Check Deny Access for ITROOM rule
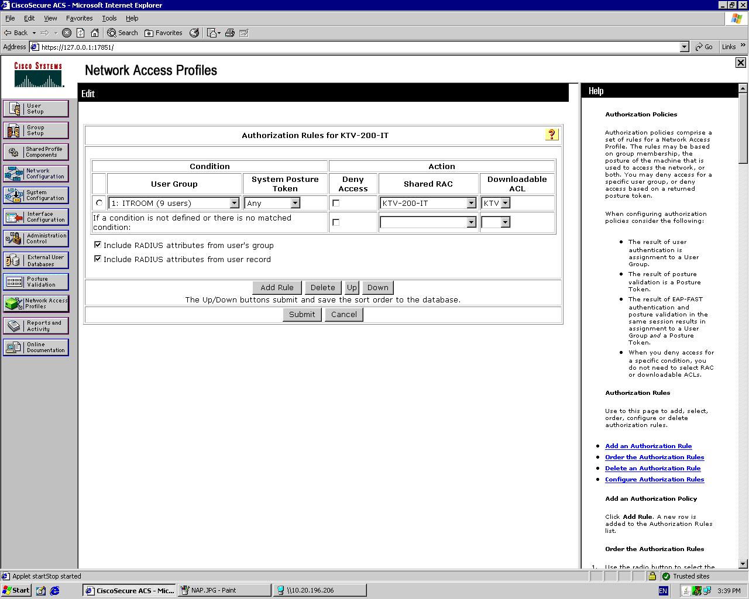Viewport: 749px width, 599px height. click(x=336, y=203)
